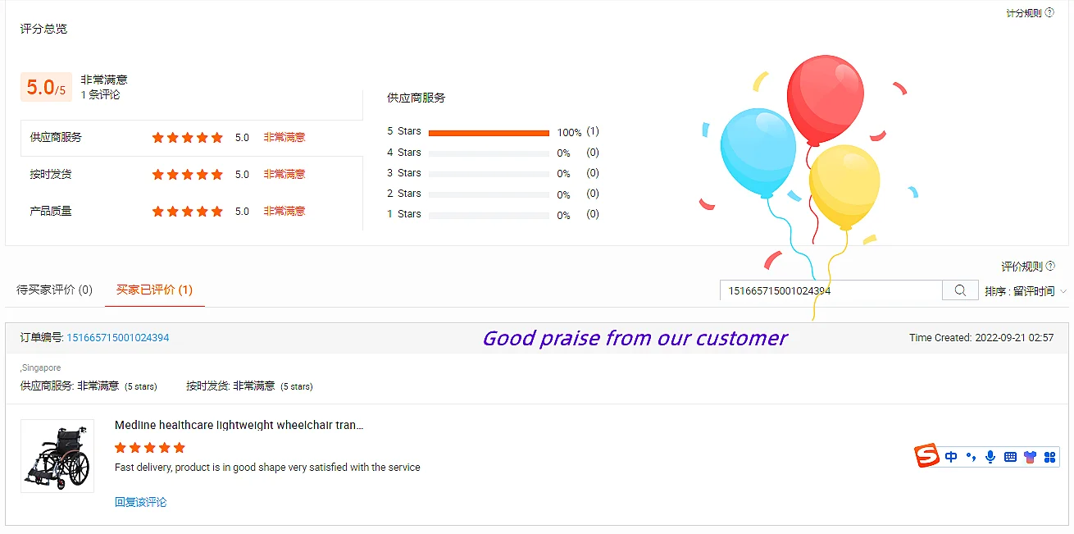Click the 5 Stars orange rating bar
The width and height of the screenshot is (1074, 534).
489,132
